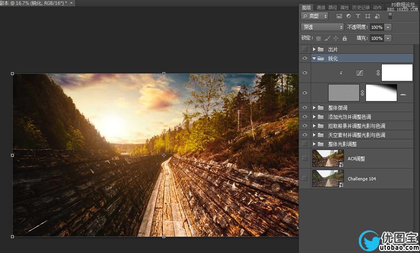Show the ACR调整 layer
This screenshot has width=420, height=253.
click(x=304, y=158)
